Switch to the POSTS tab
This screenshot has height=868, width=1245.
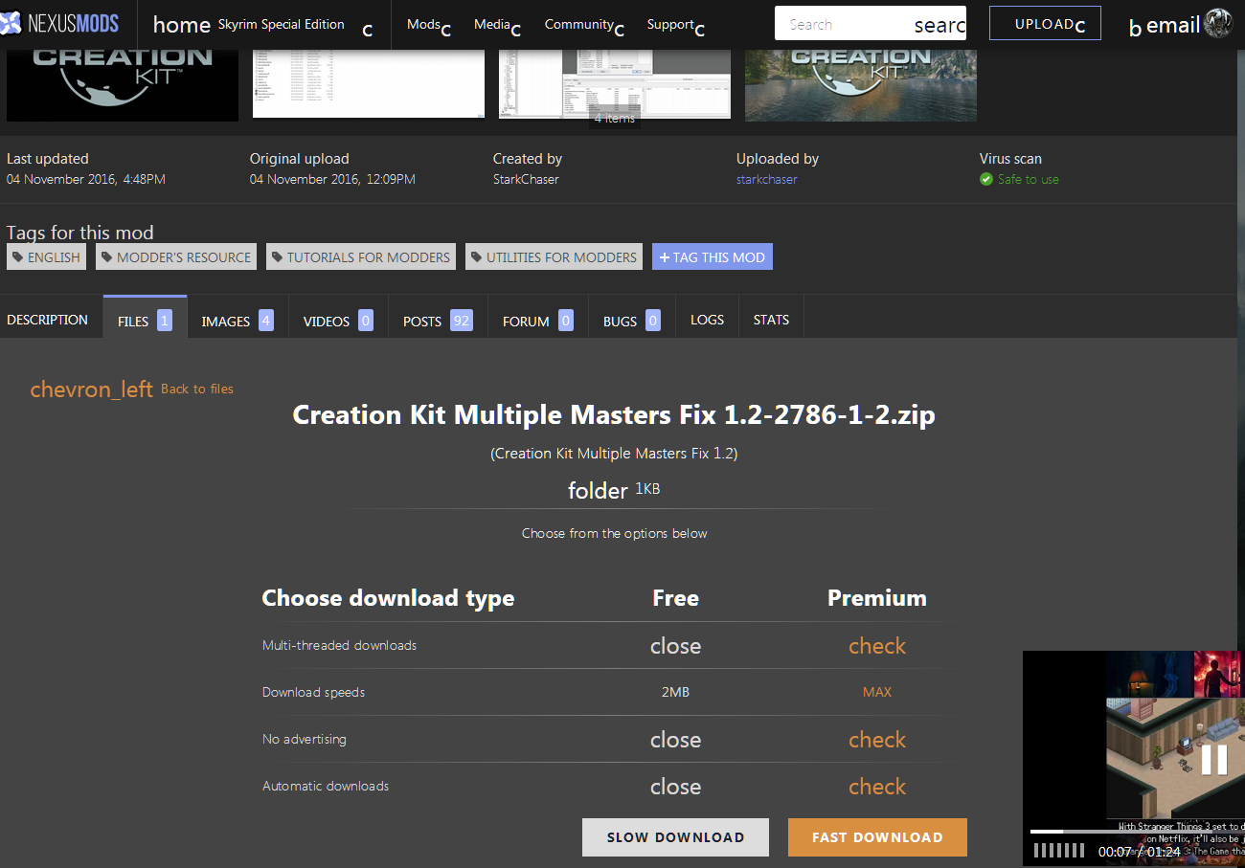click(438, 321)
